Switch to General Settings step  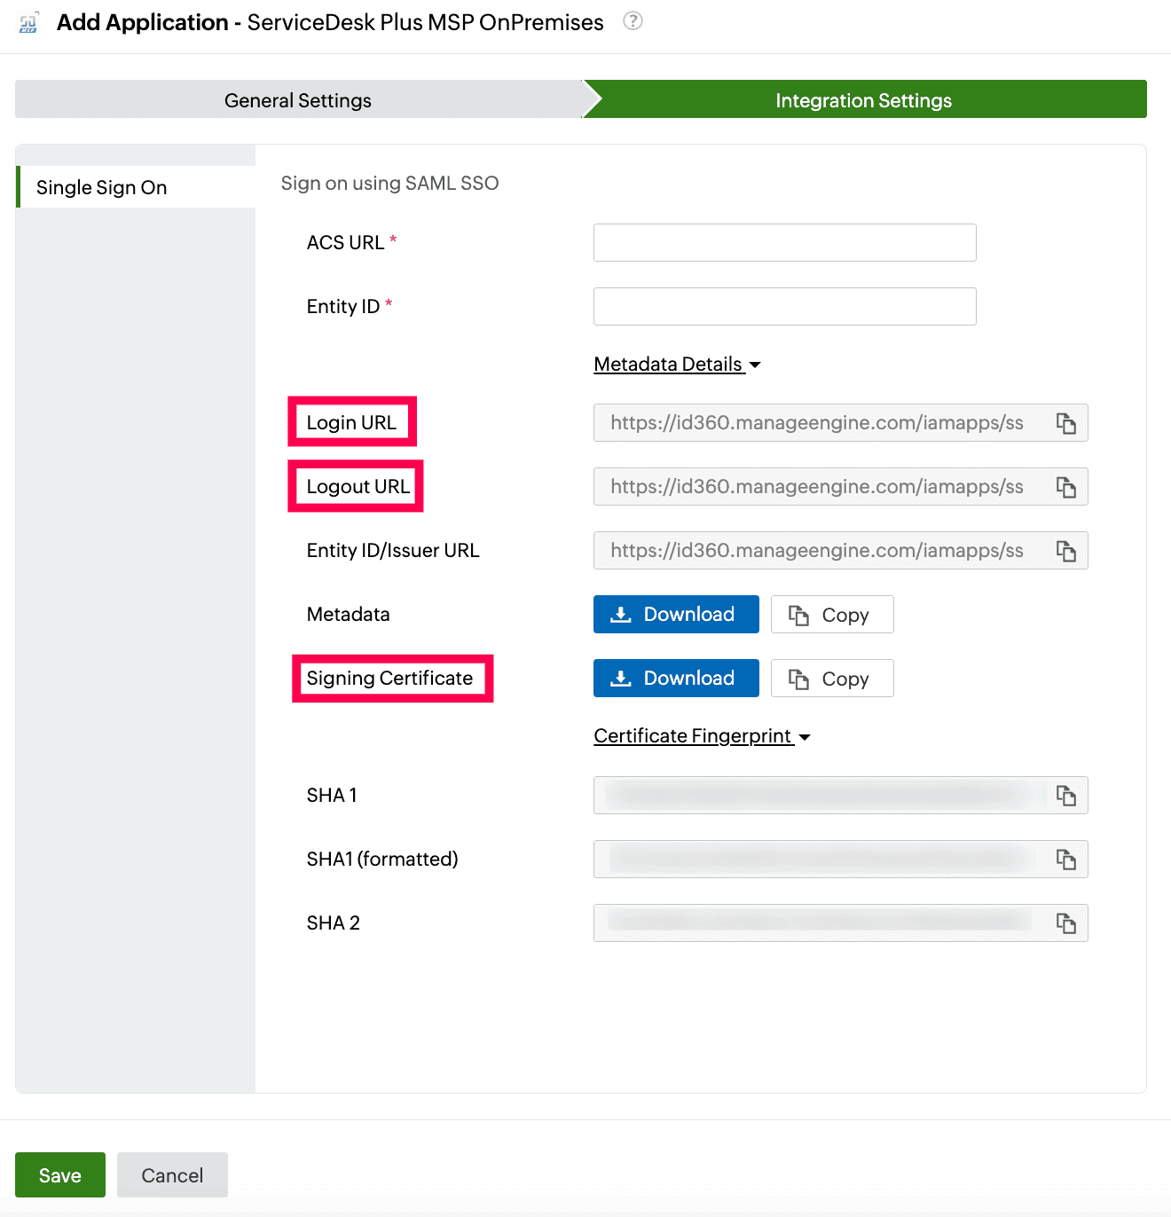click(x=298, y=100)
